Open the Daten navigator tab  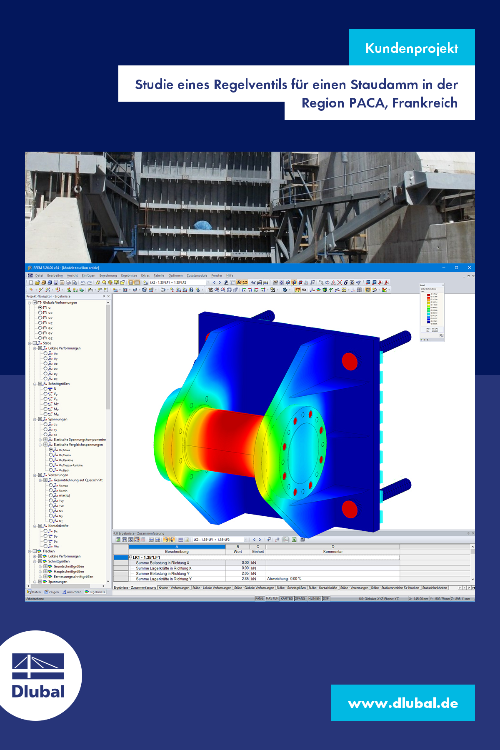(34, 592)
